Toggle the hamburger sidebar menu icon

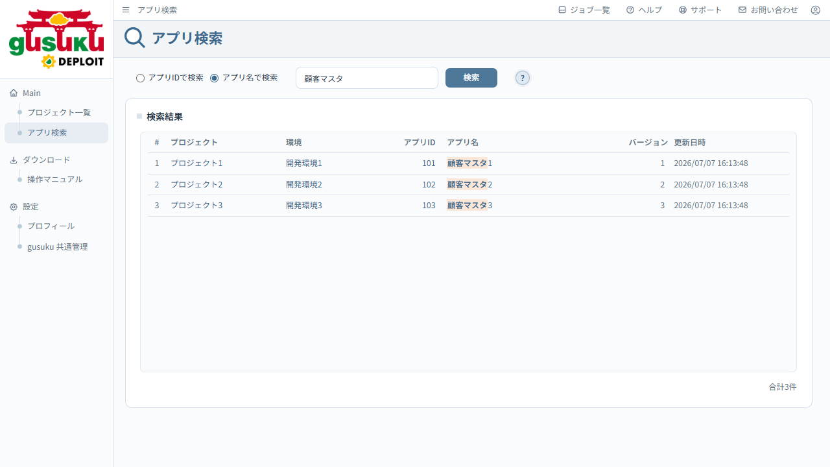pyautogui.click(x=126, y=10)
